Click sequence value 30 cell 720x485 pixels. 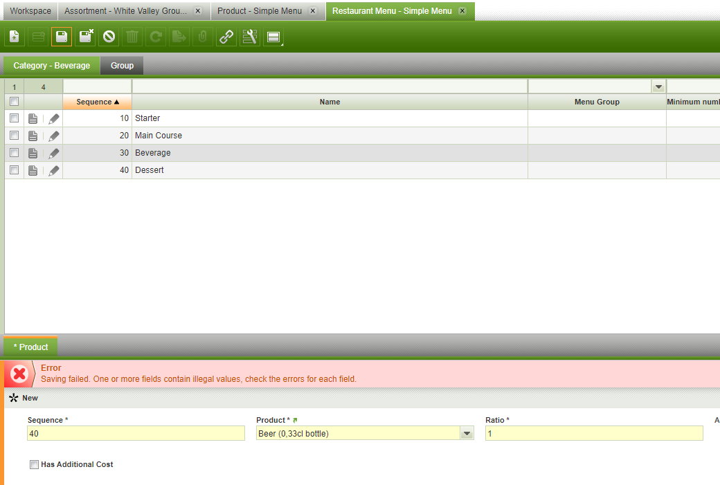click(98, 153)
